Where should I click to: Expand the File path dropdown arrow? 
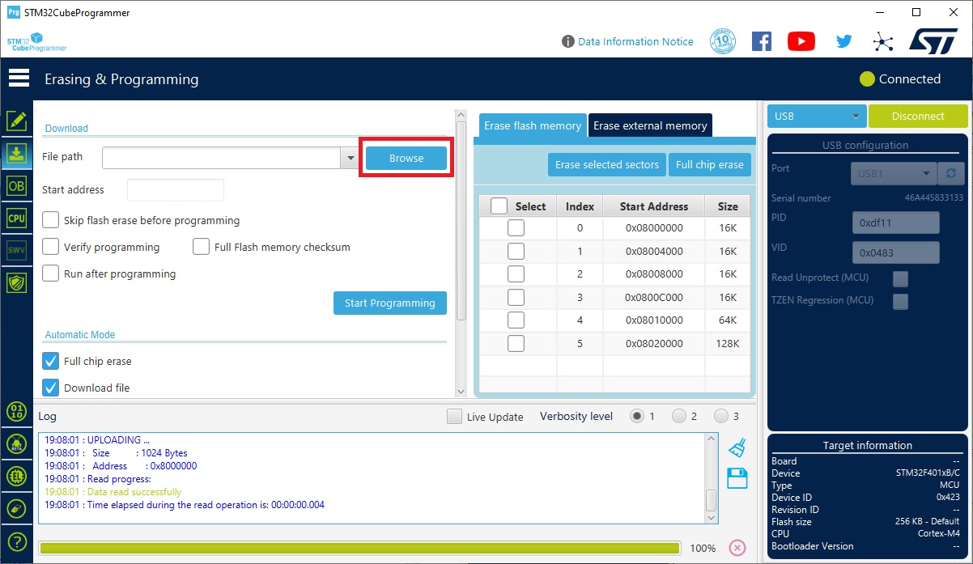point(350,158)
